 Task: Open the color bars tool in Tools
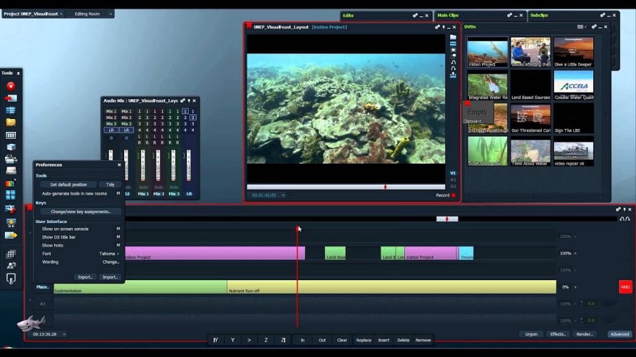[11, 183]
